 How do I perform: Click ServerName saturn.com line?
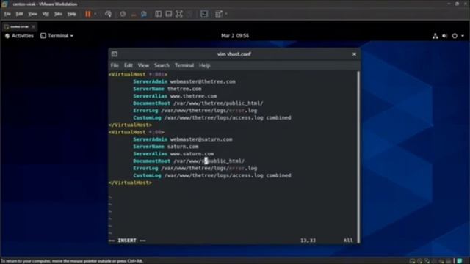point(166,147)
